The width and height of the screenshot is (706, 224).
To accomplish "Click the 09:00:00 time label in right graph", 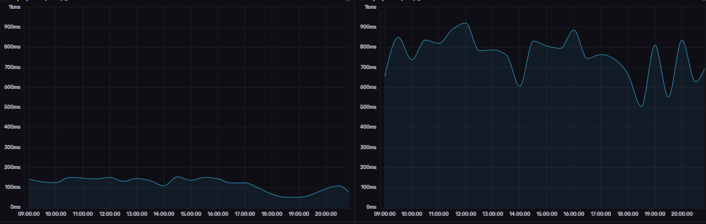I will pos(385,215).
